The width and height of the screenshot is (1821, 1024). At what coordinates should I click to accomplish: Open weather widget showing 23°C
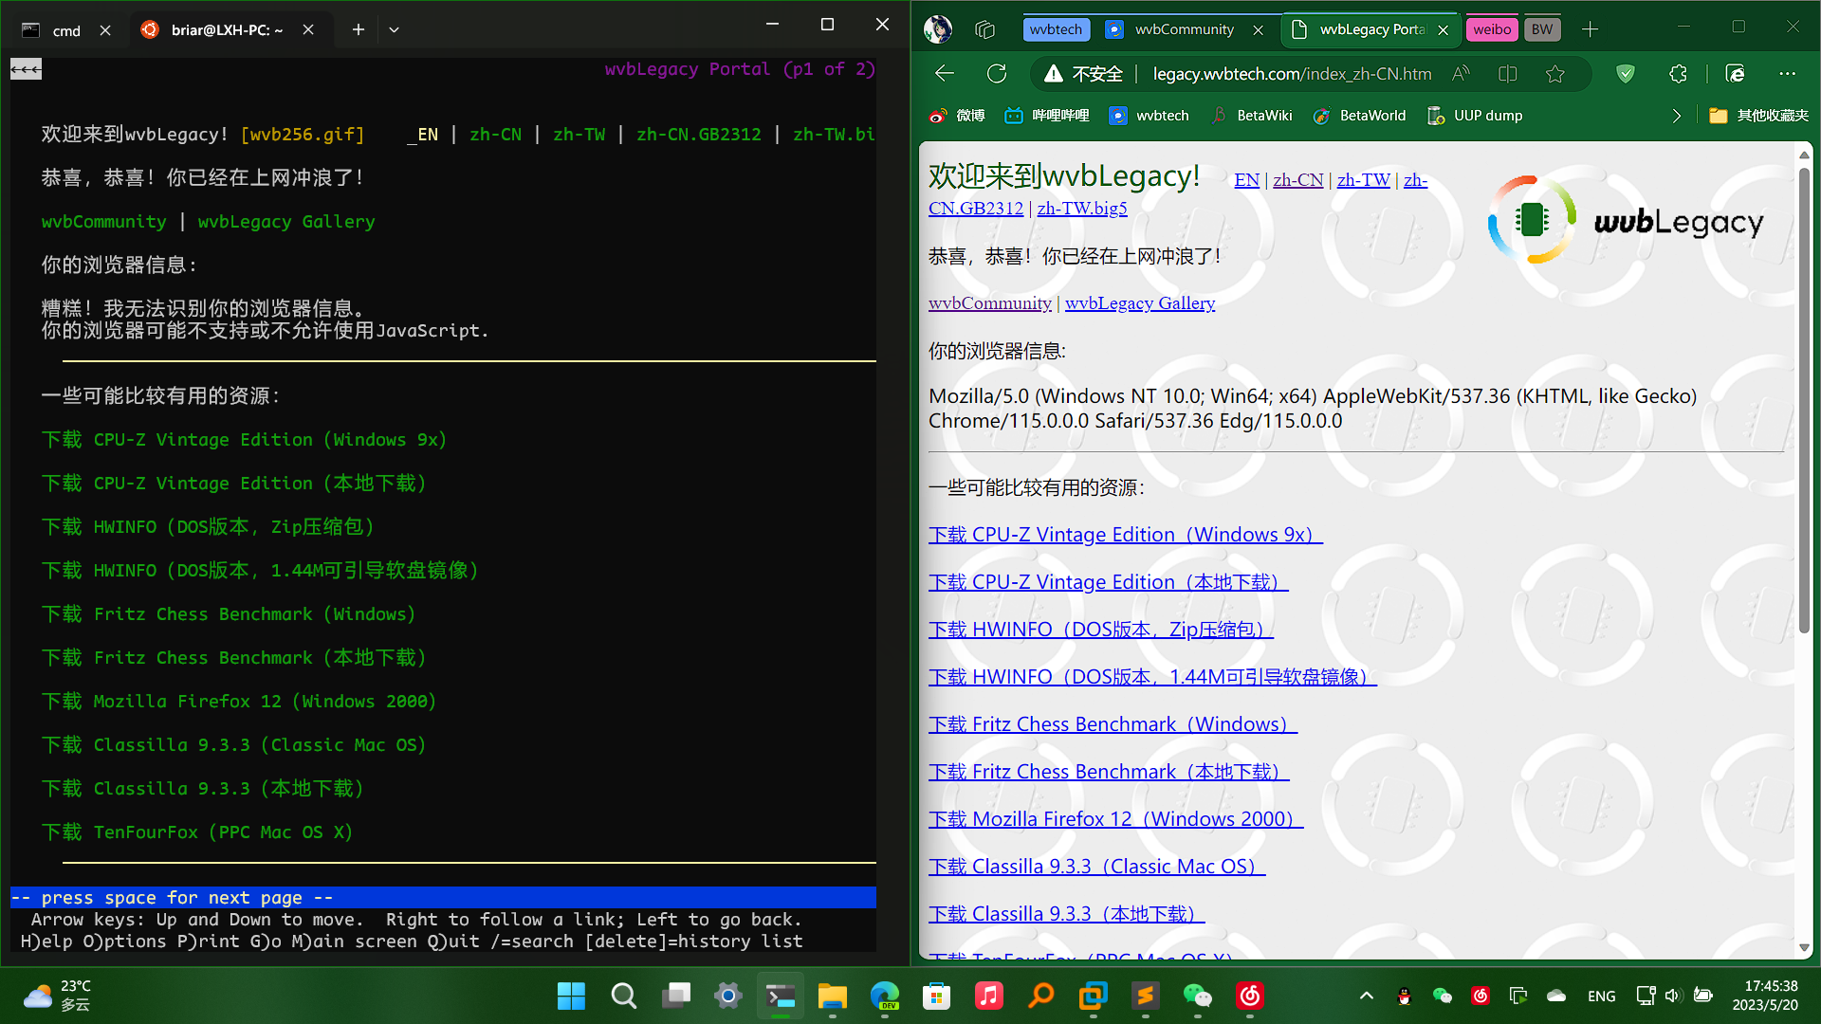[59, 996]
